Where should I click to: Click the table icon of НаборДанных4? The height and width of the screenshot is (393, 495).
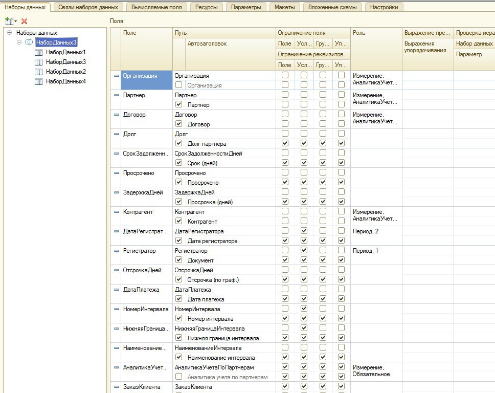click(x=38, y=81)
